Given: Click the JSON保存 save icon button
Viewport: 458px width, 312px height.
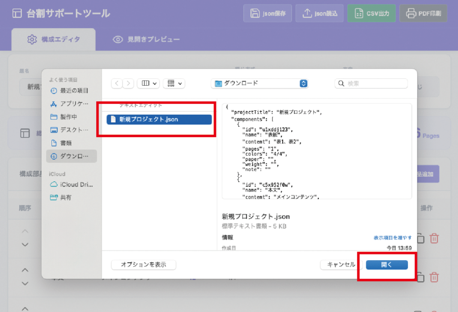Looking at the screenshot, I should [267, 13].
